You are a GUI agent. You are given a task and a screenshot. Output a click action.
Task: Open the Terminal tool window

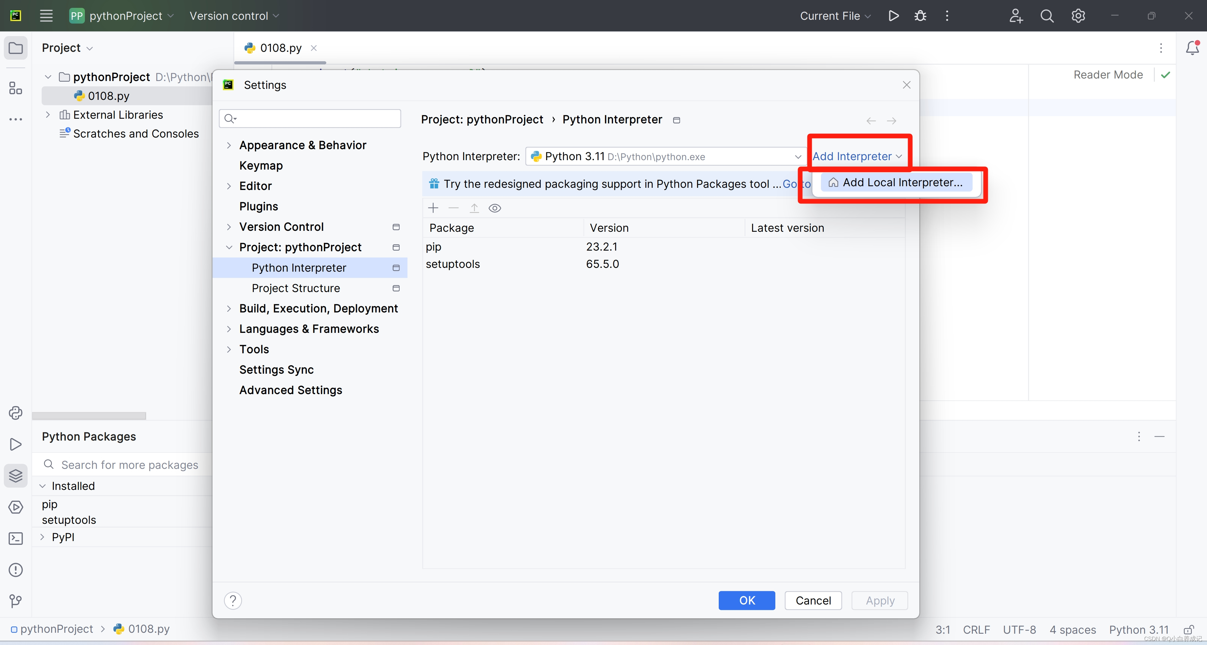click(x=15, y=539)
